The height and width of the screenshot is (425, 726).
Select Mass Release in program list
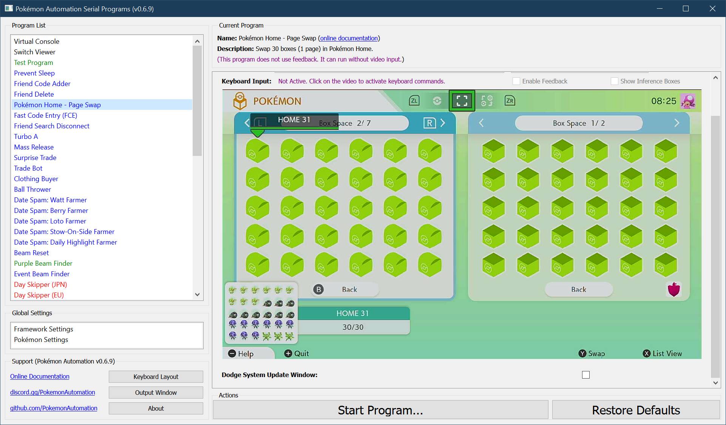tap(34, 147)
